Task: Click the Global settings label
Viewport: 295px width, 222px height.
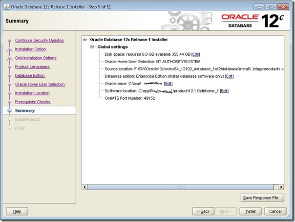Action: pos(112,47)
